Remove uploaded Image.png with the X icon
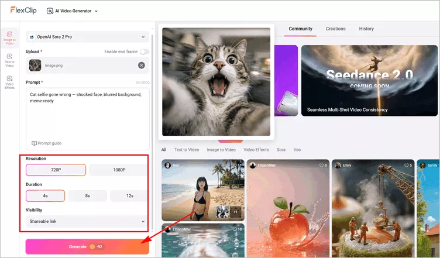This screenshot has width=440, height=258. click(x=142, y=66)
